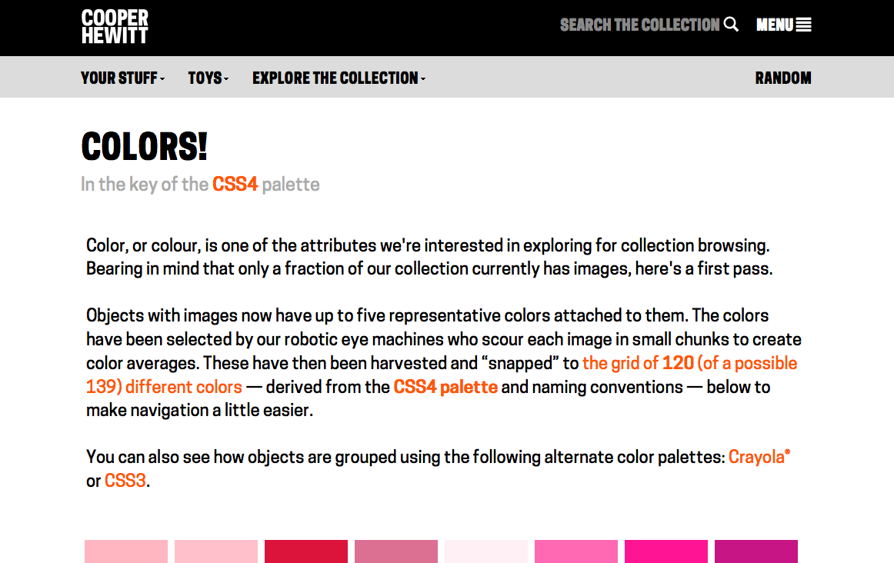This screenshot has height=563, width=894.
Task: Select the medium violet red swatch
Action: [756, 551]
